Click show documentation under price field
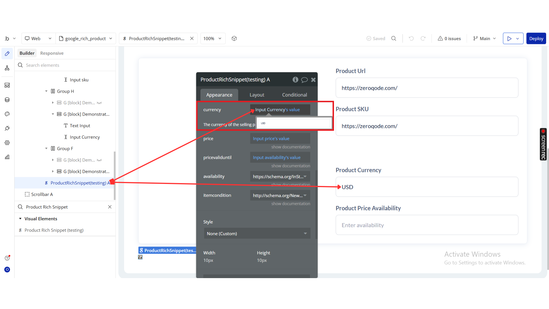This screenshot has width=549, height=309. pyautogui.click(x=291, y=147)
